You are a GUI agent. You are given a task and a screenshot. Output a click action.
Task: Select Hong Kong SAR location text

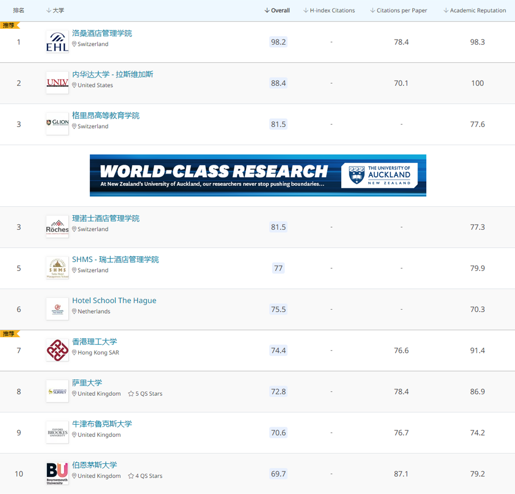coord(98,352)
